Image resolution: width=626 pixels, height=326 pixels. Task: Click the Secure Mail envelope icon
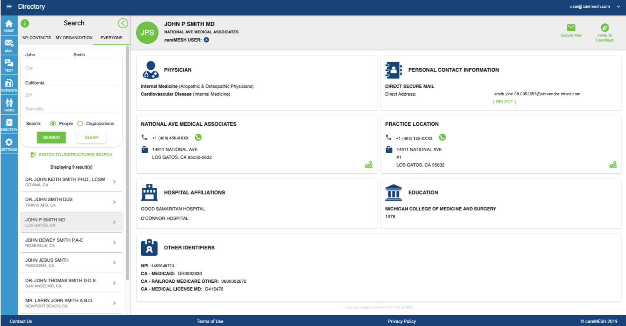pos(571,27)
